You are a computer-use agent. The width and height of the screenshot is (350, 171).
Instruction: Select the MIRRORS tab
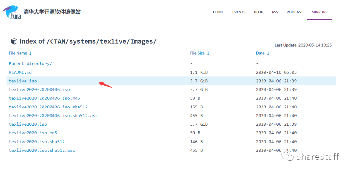click(320, 12)
